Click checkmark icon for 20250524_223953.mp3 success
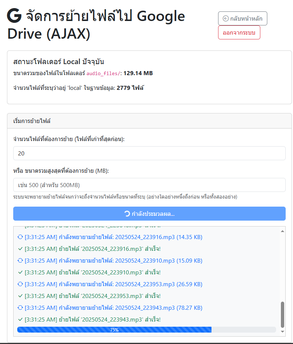Viewport: 293px width, 344px height. [20, 296]
